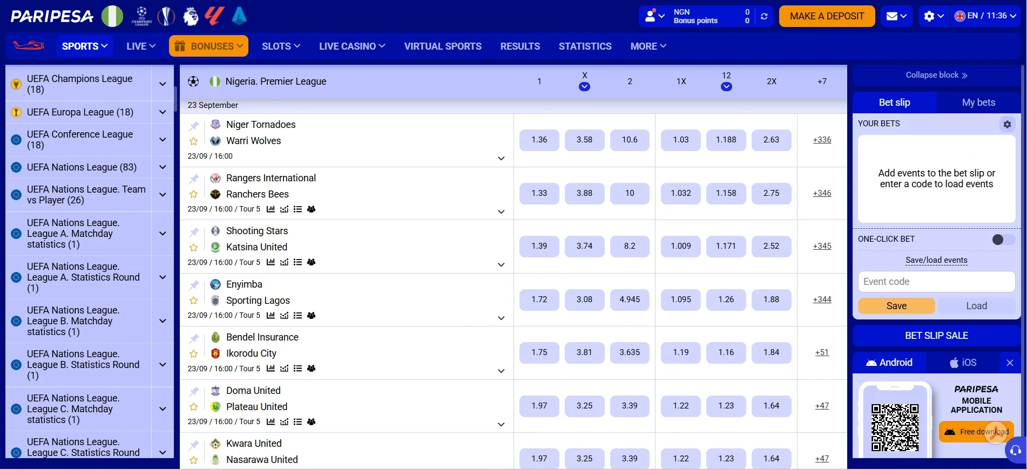Open bar chart icon for Doma United match
This screenshot has height=470, width=1027.
(x=271, y=421)
